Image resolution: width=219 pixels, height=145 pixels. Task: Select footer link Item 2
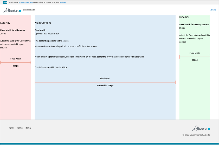pyautogui.click(x=20, y=128)
